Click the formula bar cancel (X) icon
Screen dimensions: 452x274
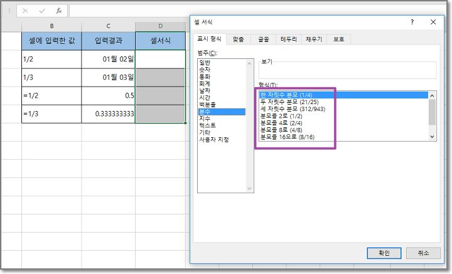pyautogui.click(x=25, y=11)
